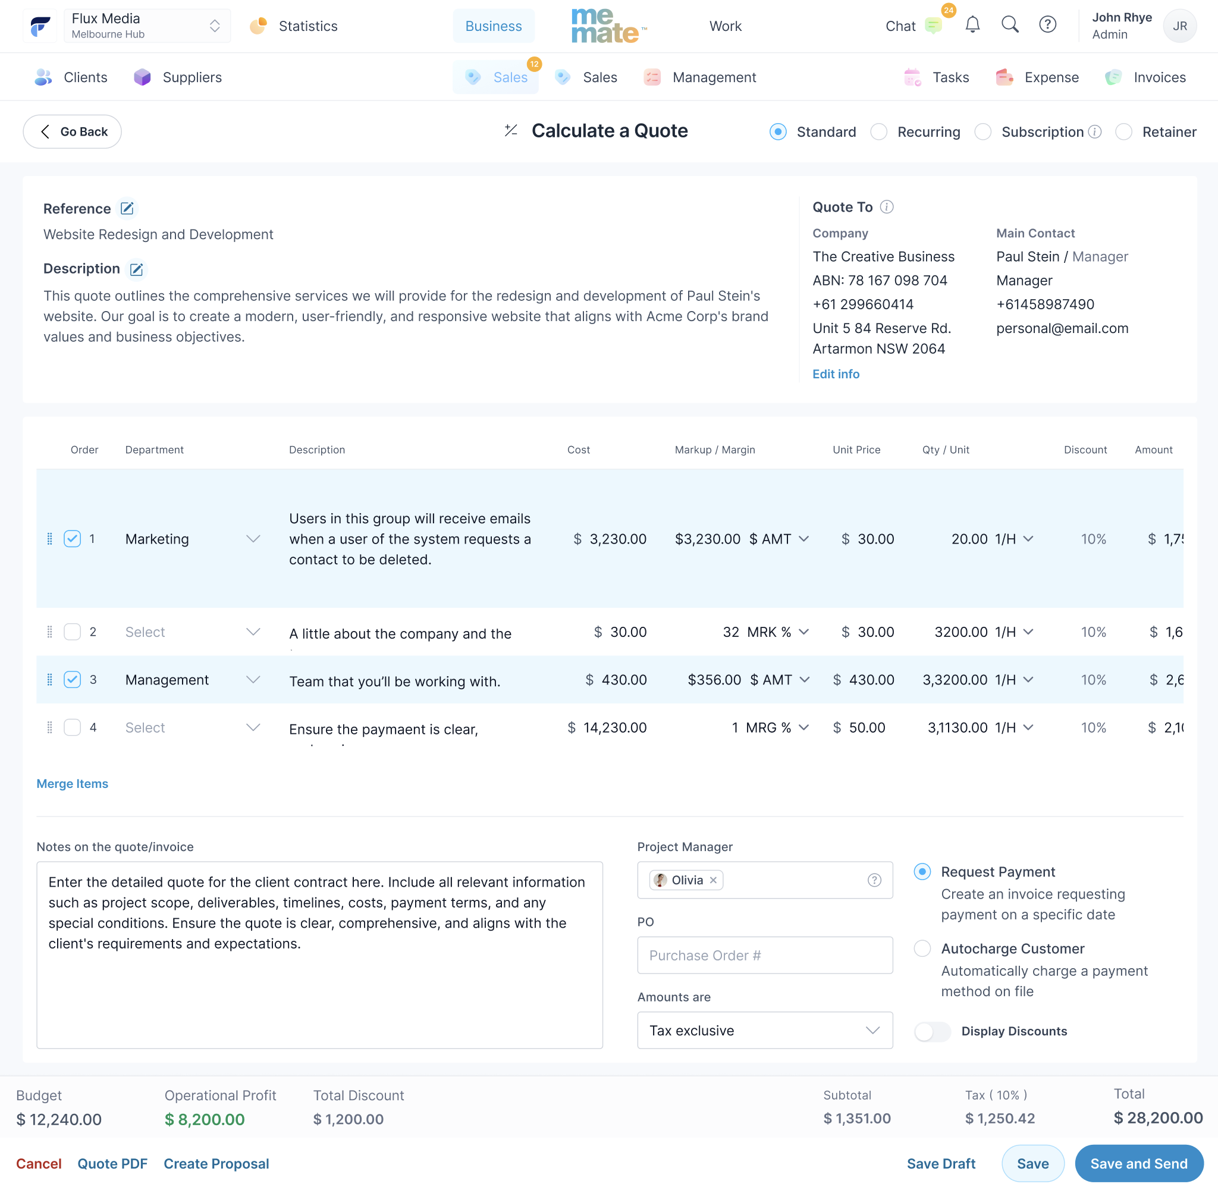Edit the Reference with pencil icon
This screenshot has width=1218, height=1187.
tap(127, 209)
